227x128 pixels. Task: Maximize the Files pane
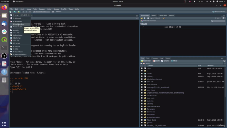coord(224,58)
